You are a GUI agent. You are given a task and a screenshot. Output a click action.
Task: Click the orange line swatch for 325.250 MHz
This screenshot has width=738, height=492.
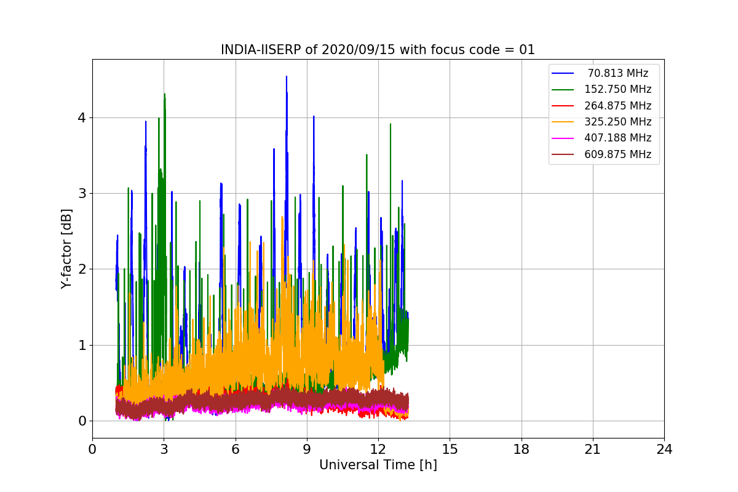(563, 122)
